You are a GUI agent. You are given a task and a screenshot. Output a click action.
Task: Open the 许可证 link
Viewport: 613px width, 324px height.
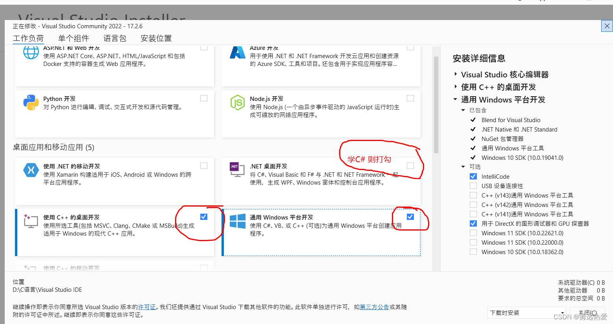147,307
